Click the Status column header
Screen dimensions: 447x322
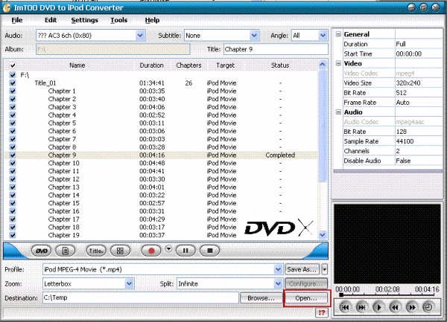280,65
